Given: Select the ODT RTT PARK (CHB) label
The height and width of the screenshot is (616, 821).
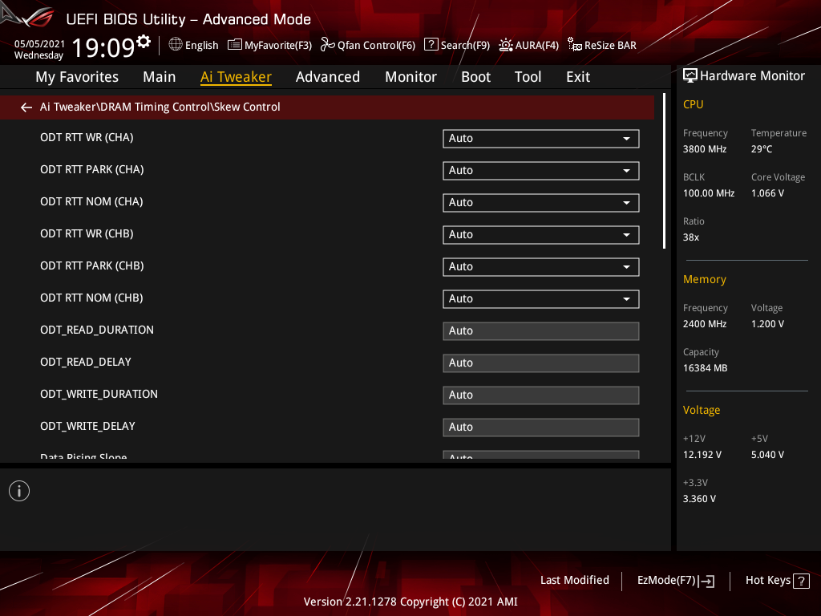Looking at the screenshot, I should click(92, 266).
